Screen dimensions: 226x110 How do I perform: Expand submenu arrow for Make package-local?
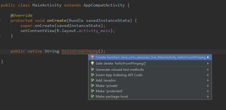[208, 96]
